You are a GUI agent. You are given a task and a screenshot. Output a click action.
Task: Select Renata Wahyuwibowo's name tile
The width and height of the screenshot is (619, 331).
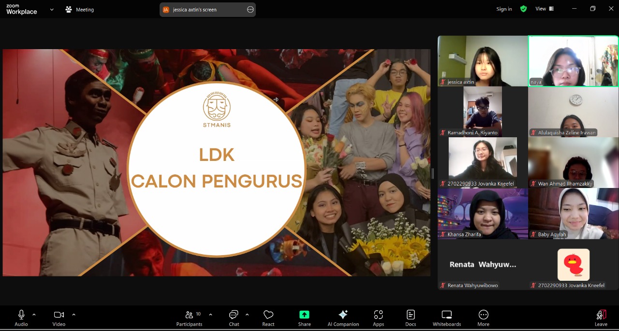pos(482,265)
